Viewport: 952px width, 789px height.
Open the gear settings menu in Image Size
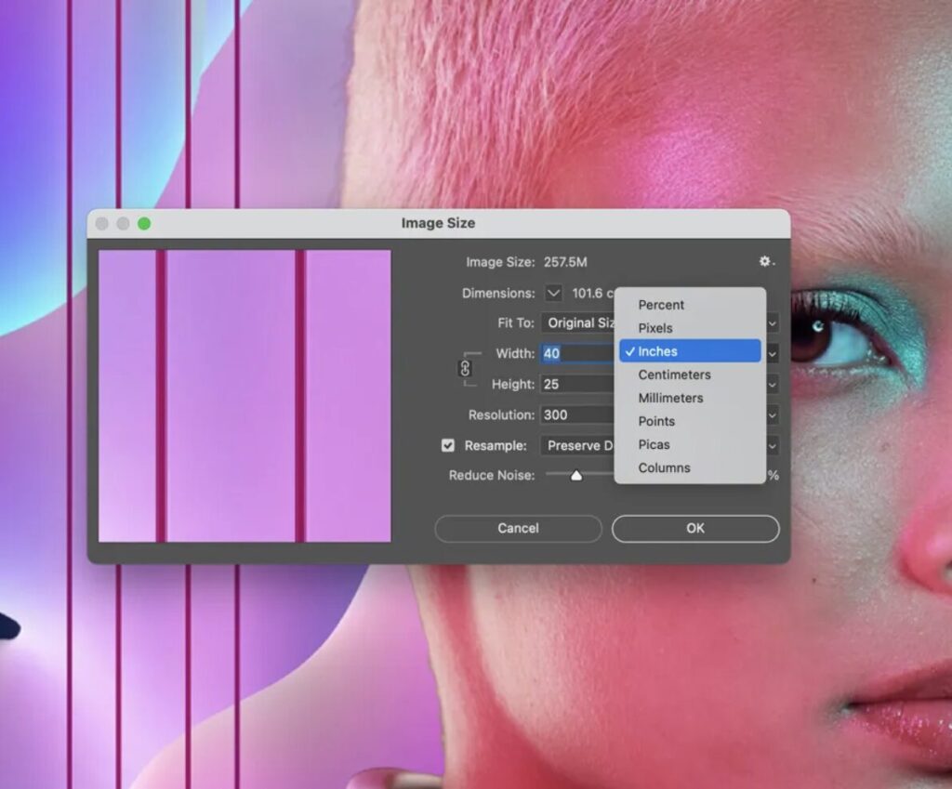pyautogui.click(x=765, y=262)
